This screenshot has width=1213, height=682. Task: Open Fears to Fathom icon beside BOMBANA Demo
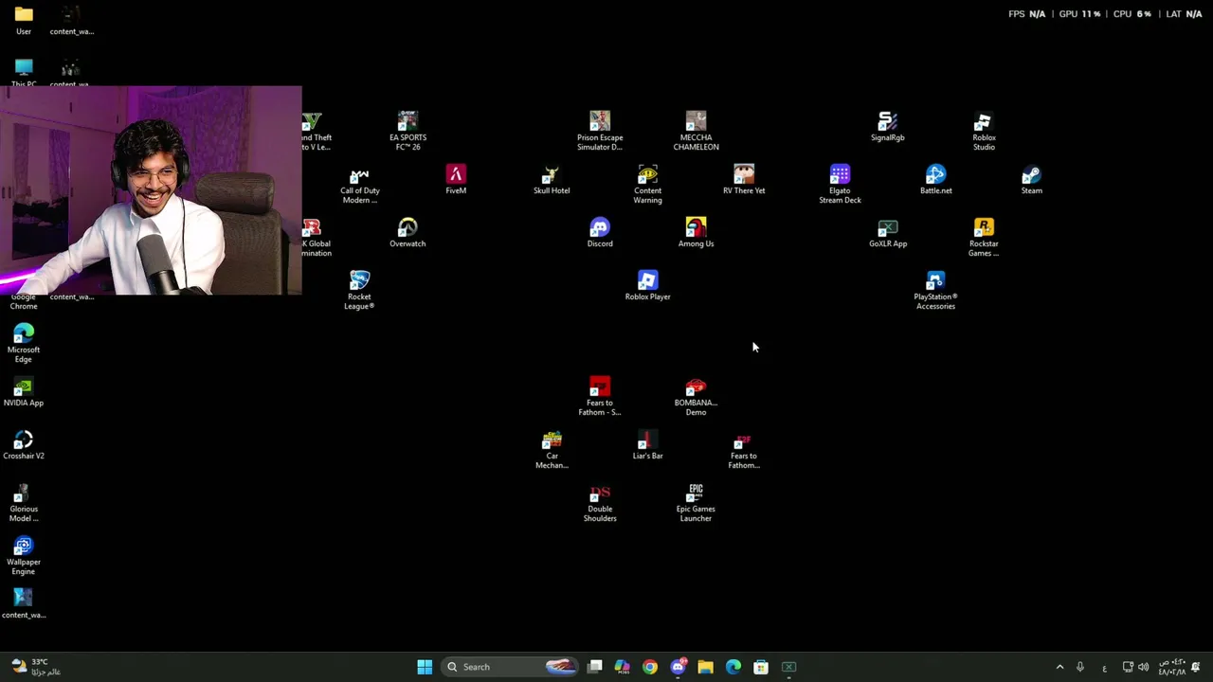click(600, 396)
